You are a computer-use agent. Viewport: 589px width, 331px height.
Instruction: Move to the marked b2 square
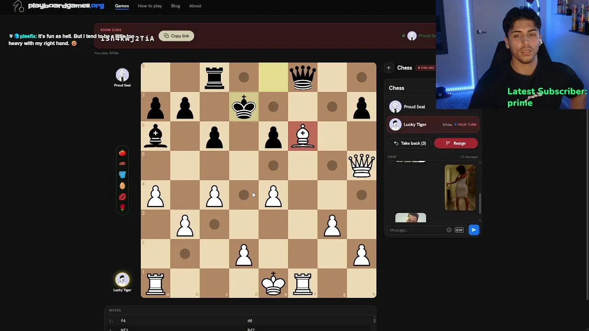coord(185,254)
